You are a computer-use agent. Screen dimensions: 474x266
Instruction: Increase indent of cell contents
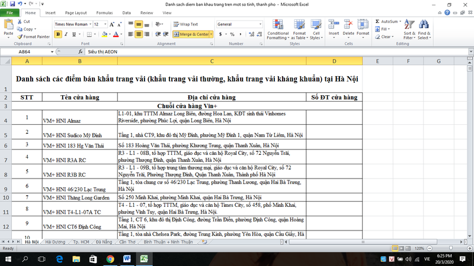(x=166, y=34)
